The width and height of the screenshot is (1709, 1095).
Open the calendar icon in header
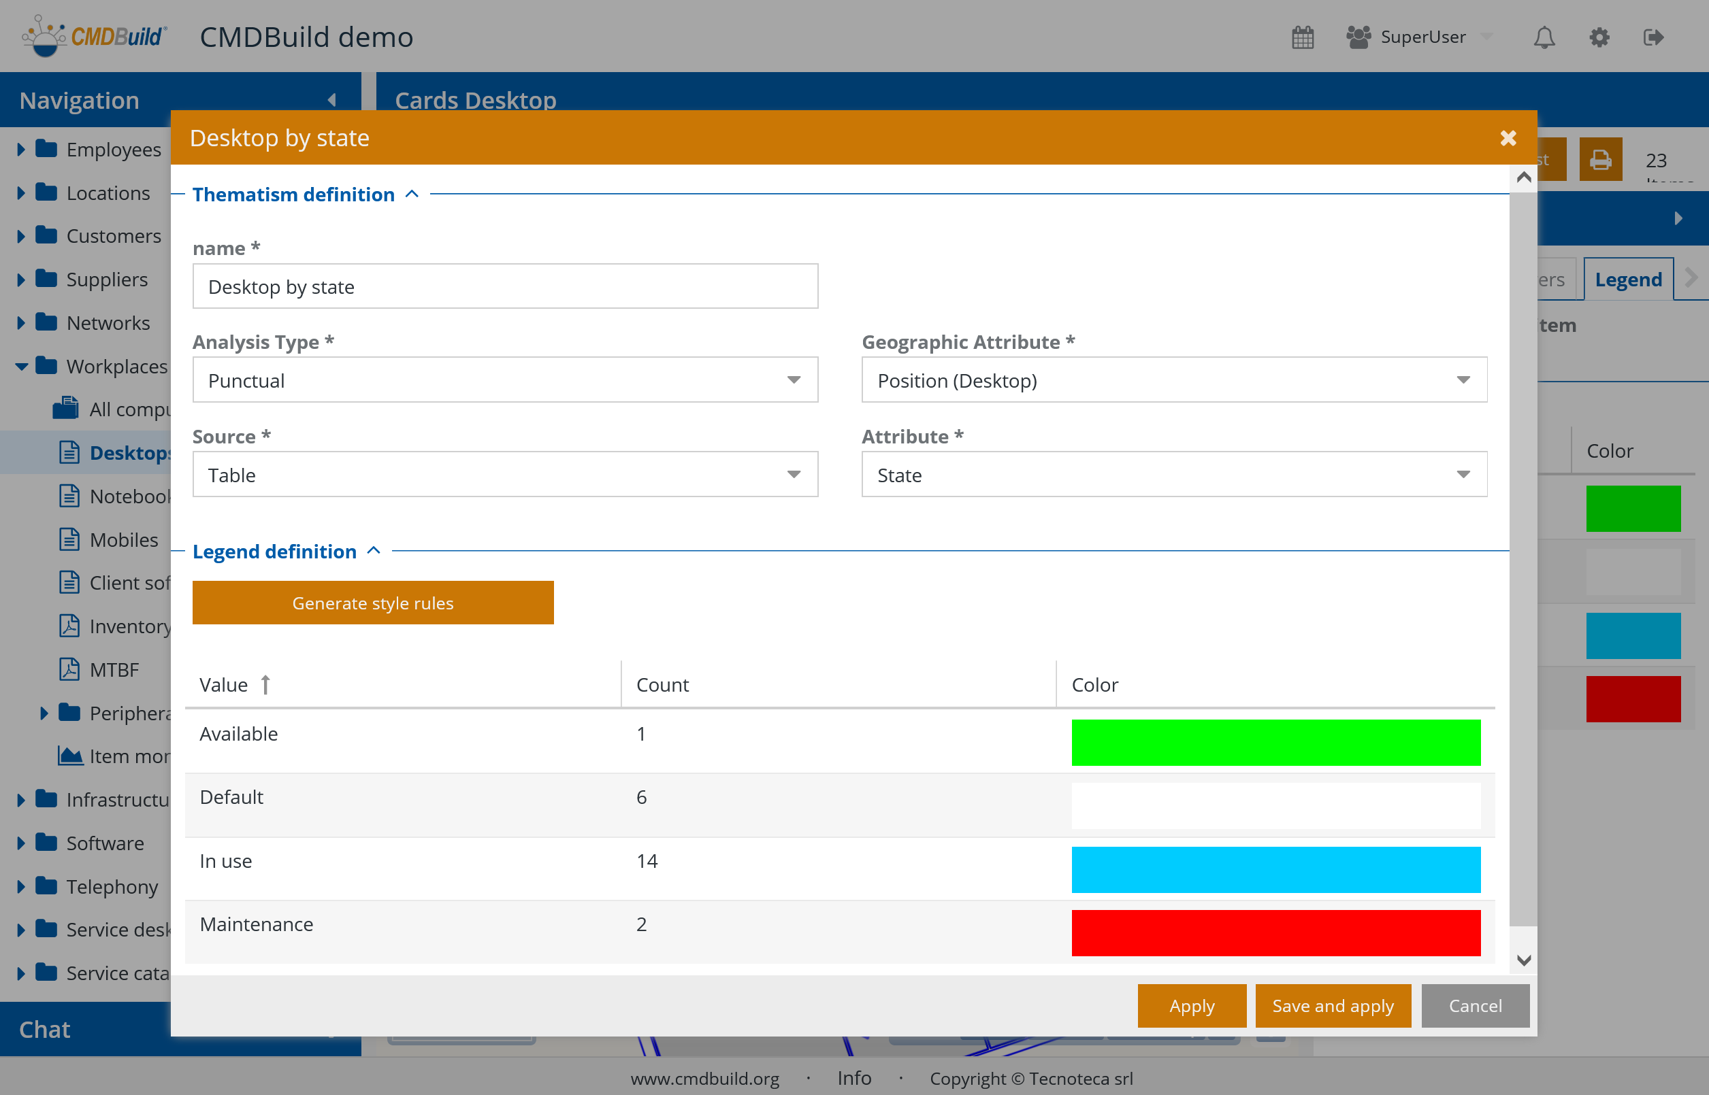[x=1302, y=37]
